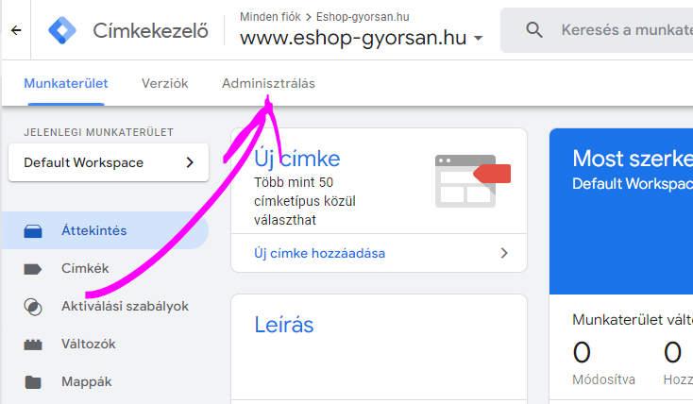The image size is (693, 404).
Task: Click the Áttekintés overview icon
Action: tap(33, 230)
